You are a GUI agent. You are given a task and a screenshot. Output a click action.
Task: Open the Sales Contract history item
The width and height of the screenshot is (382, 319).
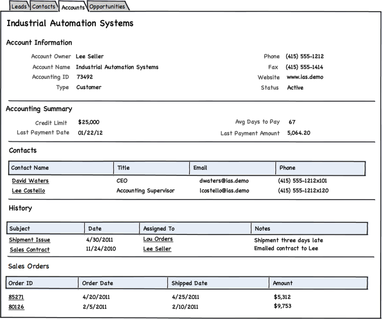click(x=30, y=249)
